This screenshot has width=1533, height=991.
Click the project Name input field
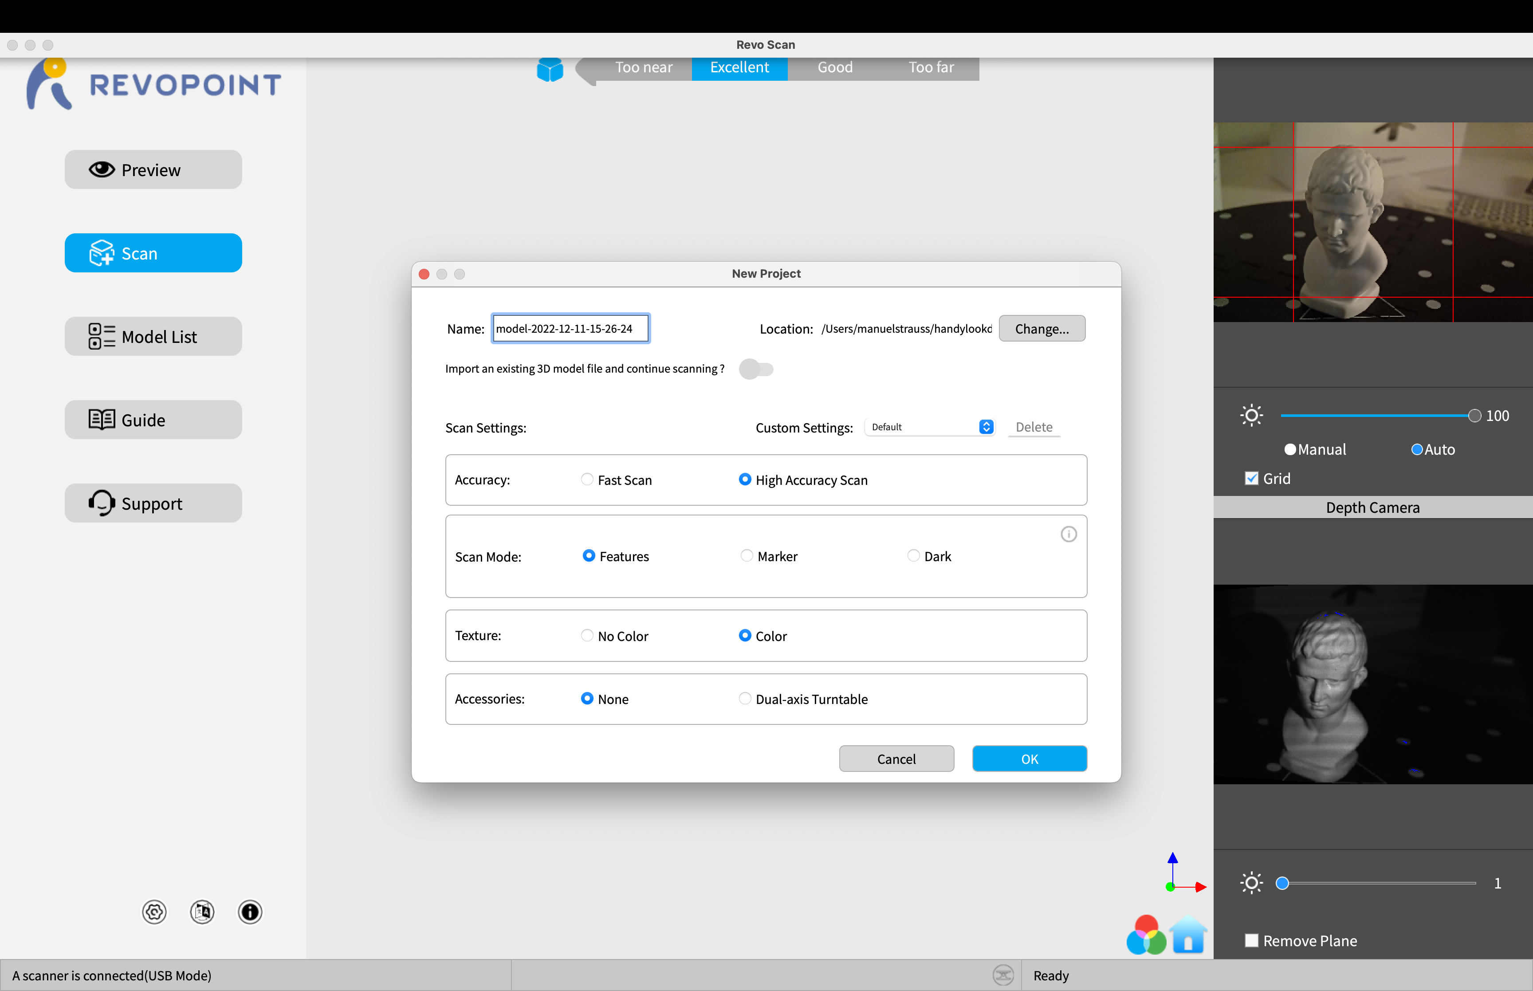coord(570,328)
